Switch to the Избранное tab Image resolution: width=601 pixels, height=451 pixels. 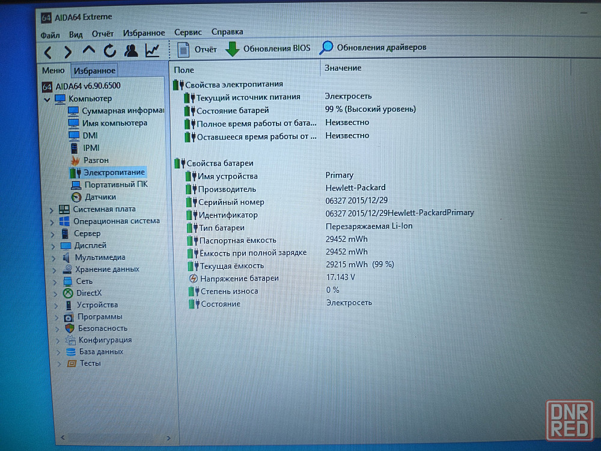click(94, 71)
